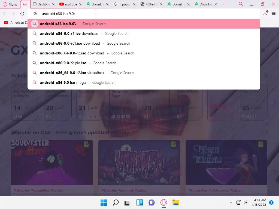The image size is (279, 209).
Task: Switch to the 'hi puppi' Google tab
Action: 122,4
